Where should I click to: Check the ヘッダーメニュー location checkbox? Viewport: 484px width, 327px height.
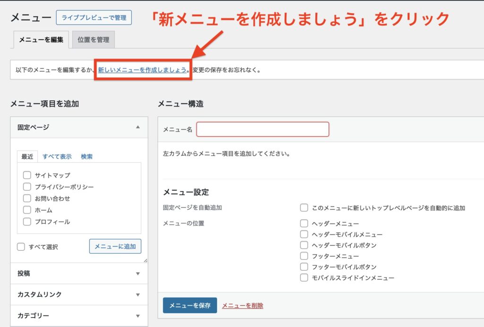304,223
